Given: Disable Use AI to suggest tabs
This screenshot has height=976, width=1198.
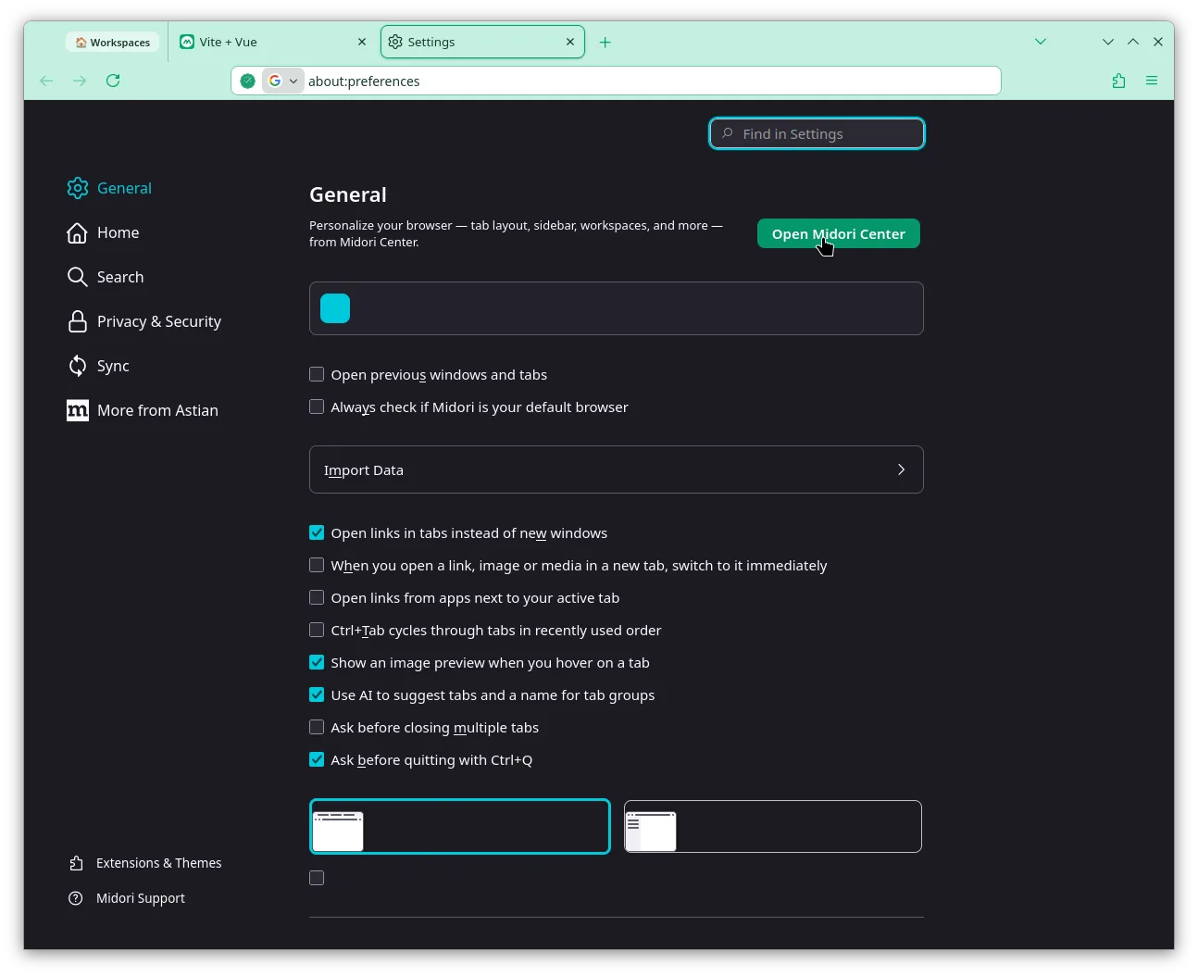Looking at the screenshot, I should coord(317,694).
